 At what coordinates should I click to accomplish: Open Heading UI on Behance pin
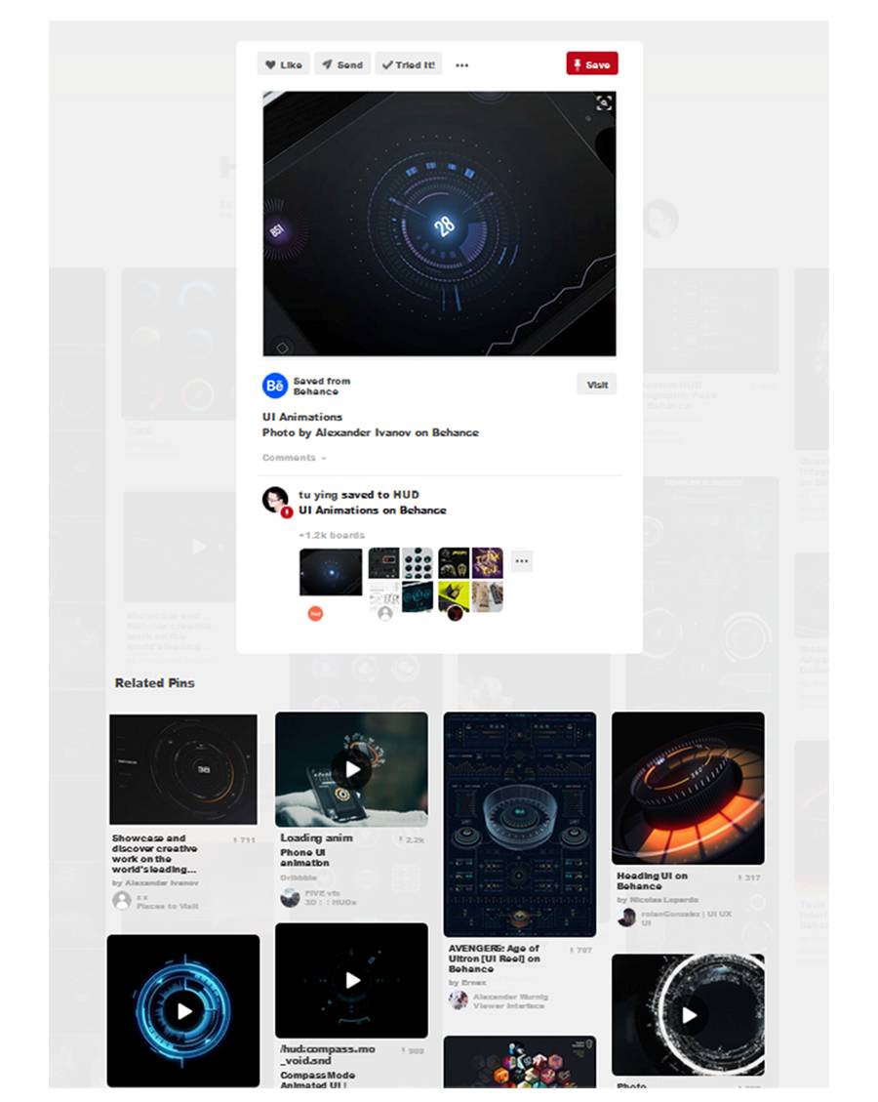652,880
